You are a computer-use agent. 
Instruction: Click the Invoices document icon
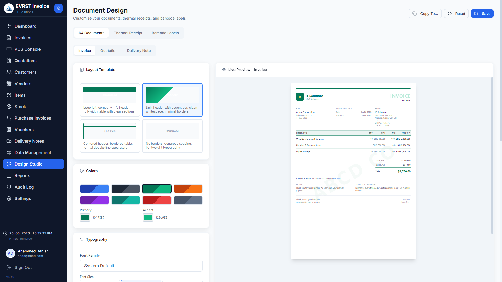pos(9,38)
